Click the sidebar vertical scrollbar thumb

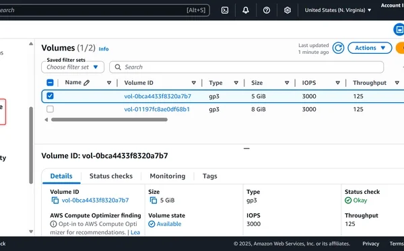(31, 145)
